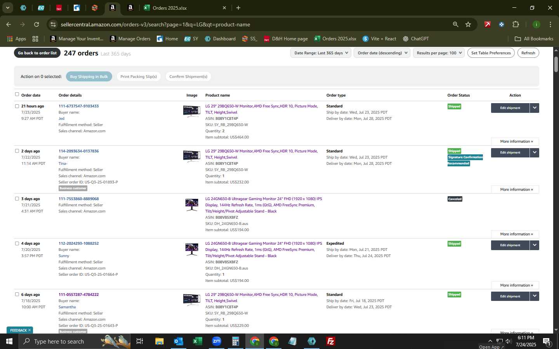The image size is (559, 349).
Task: Open D&H Home page bookmark
Action: [286, 39]
